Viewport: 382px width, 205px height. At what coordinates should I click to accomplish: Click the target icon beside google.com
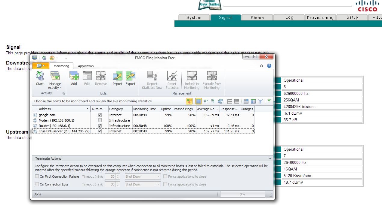pyautogui.click(x=35, y=115)
